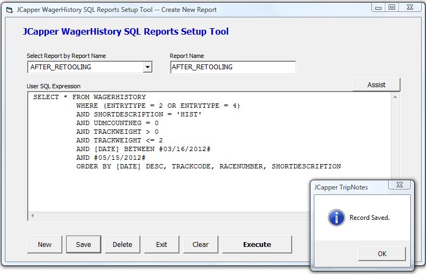
Task: Click the Exit button
Action: click(162, 244)
